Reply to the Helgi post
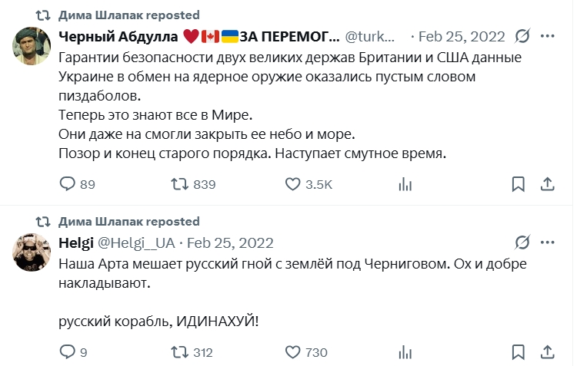Screen dimensions: 577x366 pyautogui.click(x=68, y=352)
